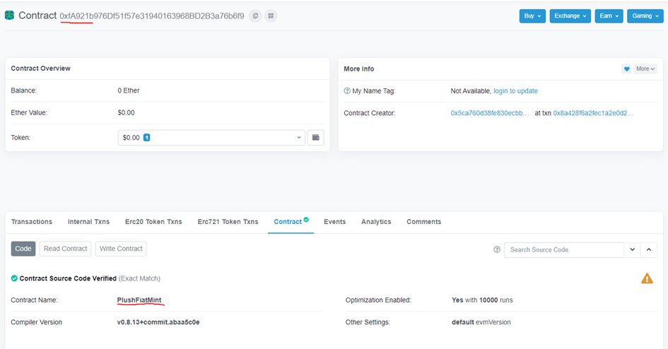Open creation transaction 0x8a428f6a2fec1a2e0d2 link
This screenshot has width=668, height=349.
click(593, 113)
